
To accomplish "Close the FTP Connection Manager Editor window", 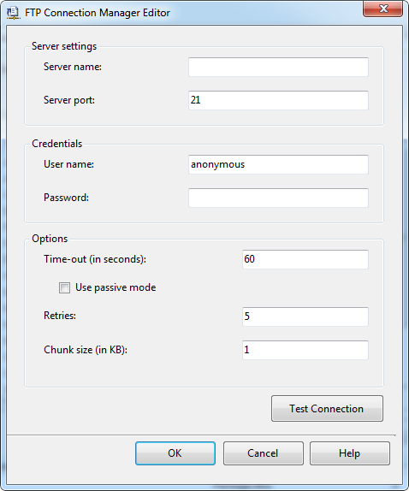I will 382,9.
